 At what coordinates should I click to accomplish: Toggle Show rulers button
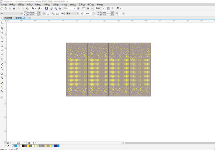84,8
